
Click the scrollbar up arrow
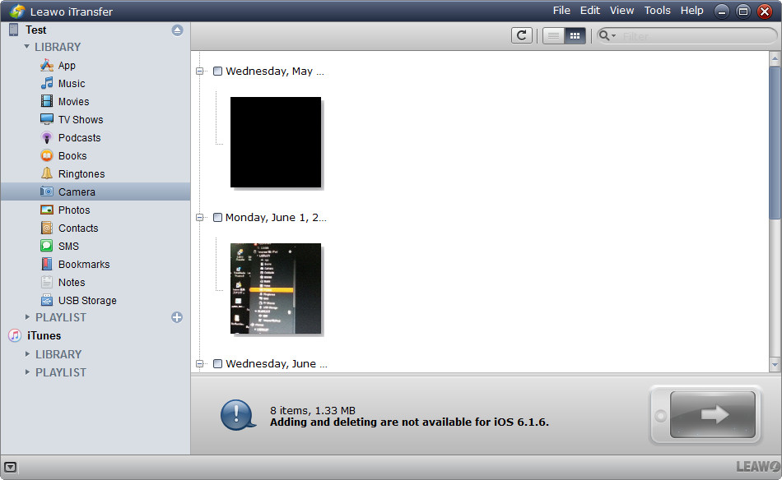[x=775, y=59]
